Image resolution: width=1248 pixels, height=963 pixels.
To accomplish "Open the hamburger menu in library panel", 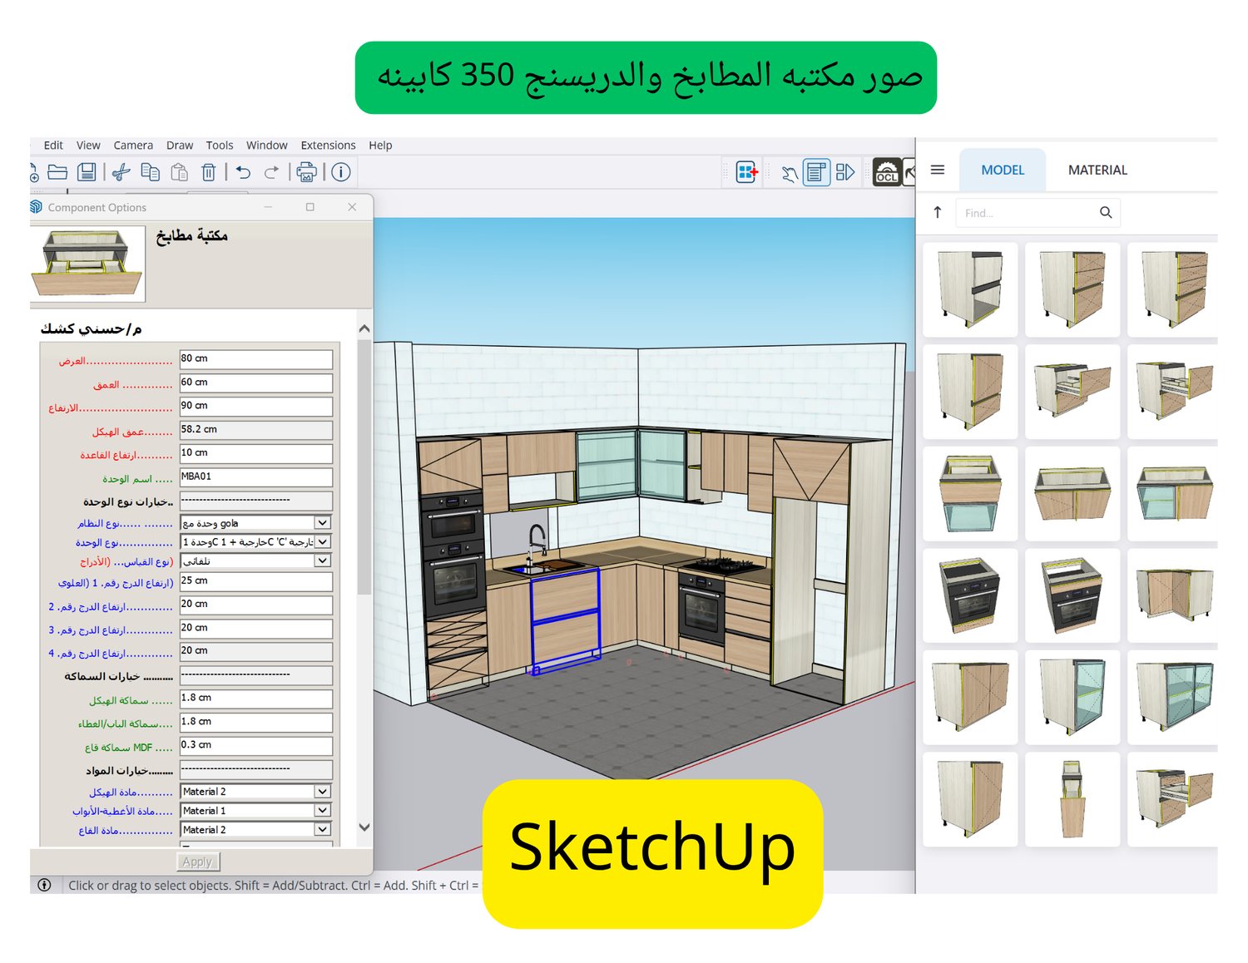I will pos(938,170).
